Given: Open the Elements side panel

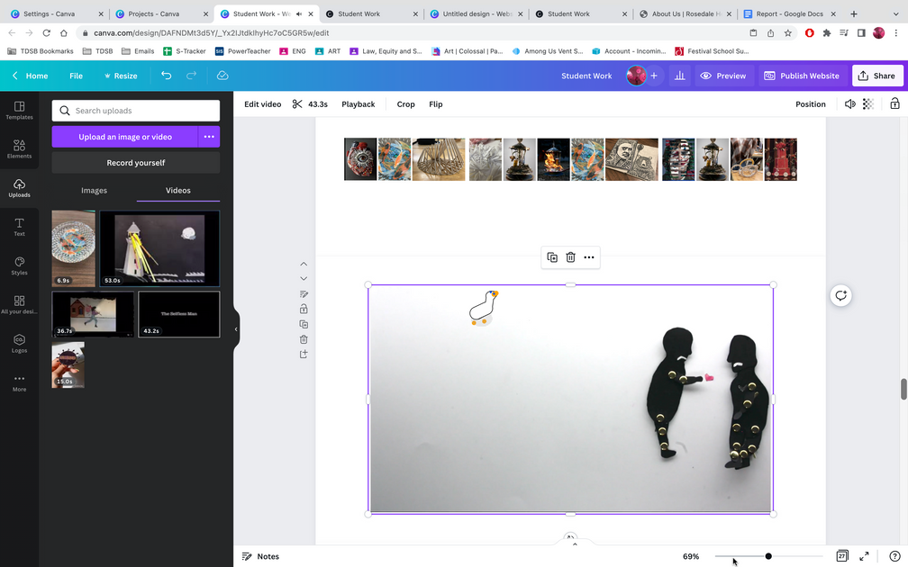Looking at the screenshot, I should tap(19, 148).
